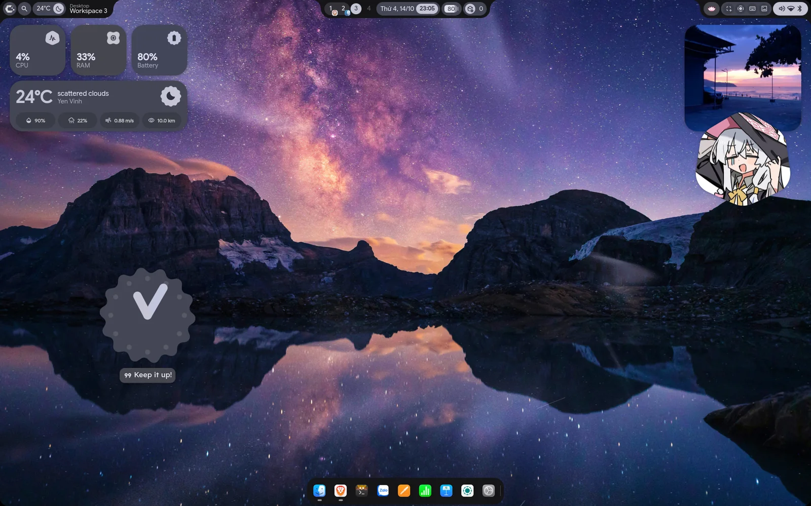Click the pink lotus icon in the top bar
Viewport: 811px width, 506px height.
point(712,9)
